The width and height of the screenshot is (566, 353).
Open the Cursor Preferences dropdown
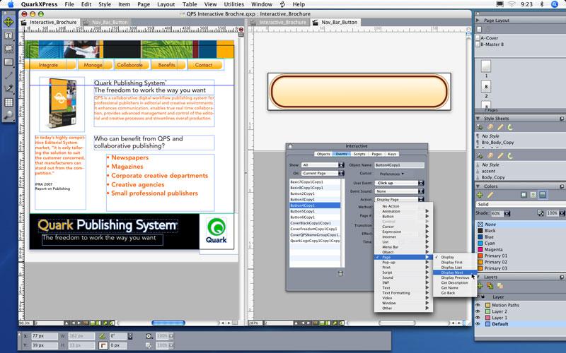coord(392,174)
